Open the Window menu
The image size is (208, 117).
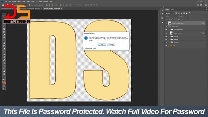click(45, 1)
